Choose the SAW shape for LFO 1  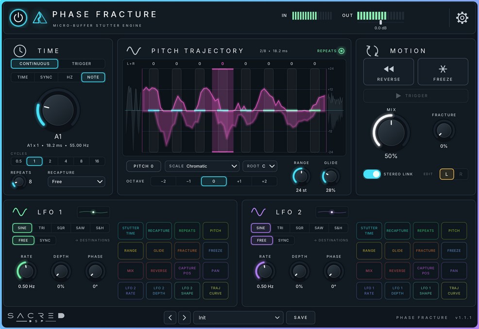(x=80, y=228)
